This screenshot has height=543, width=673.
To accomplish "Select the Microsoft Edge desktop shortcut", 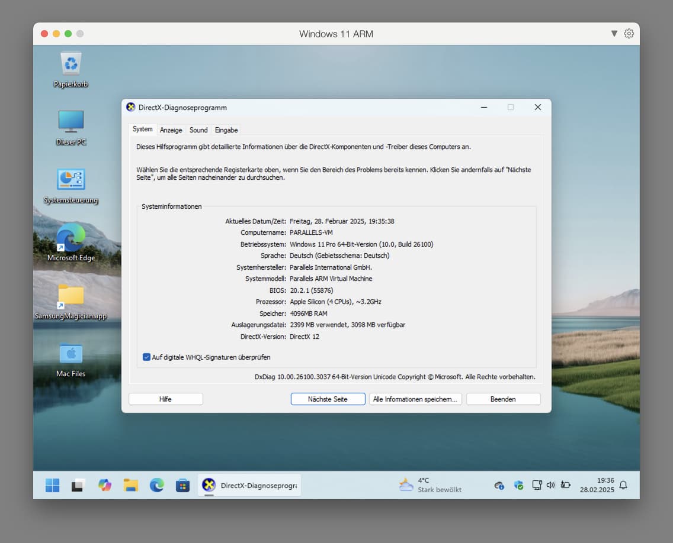I will coord(71,243).
